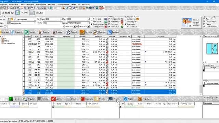Open the Склад menu
The height and width of the screenshot is (123, 219).
[73, 4]
